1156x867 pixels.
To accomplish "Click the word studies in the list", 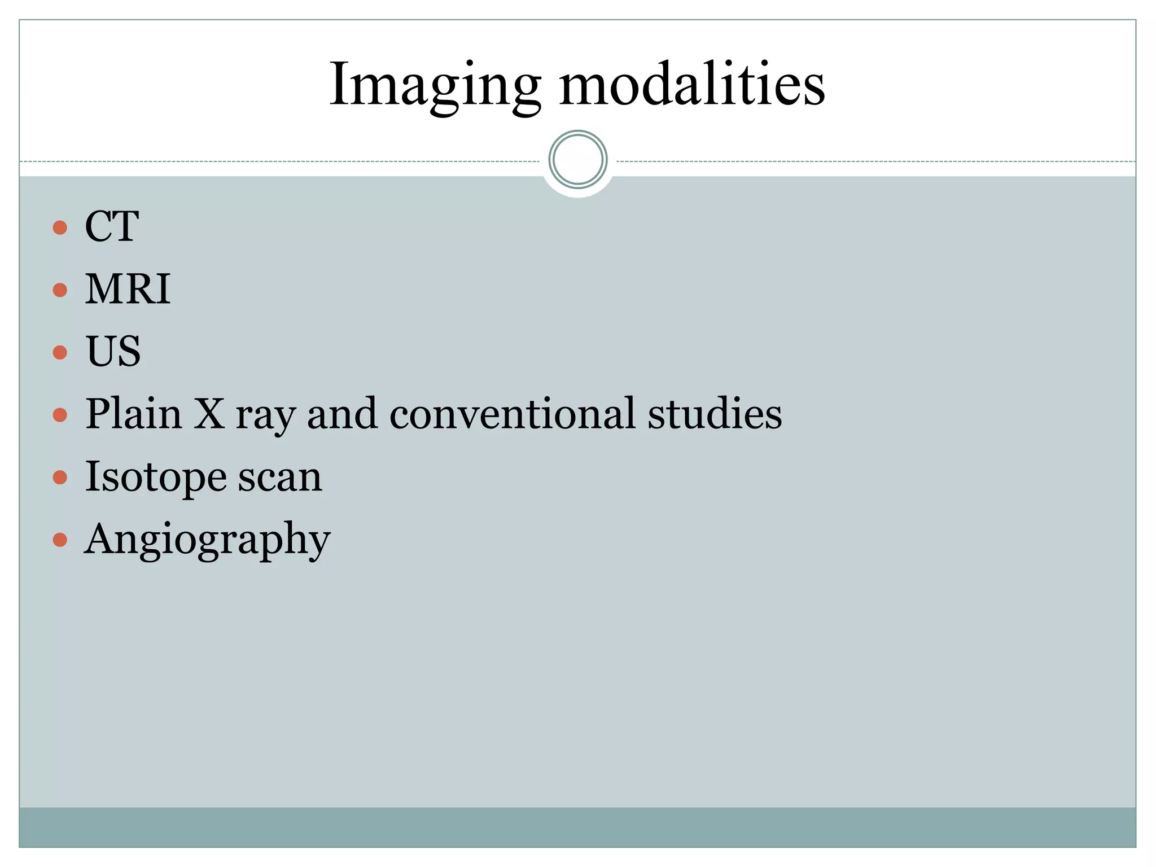I will [x=715, y=414].
